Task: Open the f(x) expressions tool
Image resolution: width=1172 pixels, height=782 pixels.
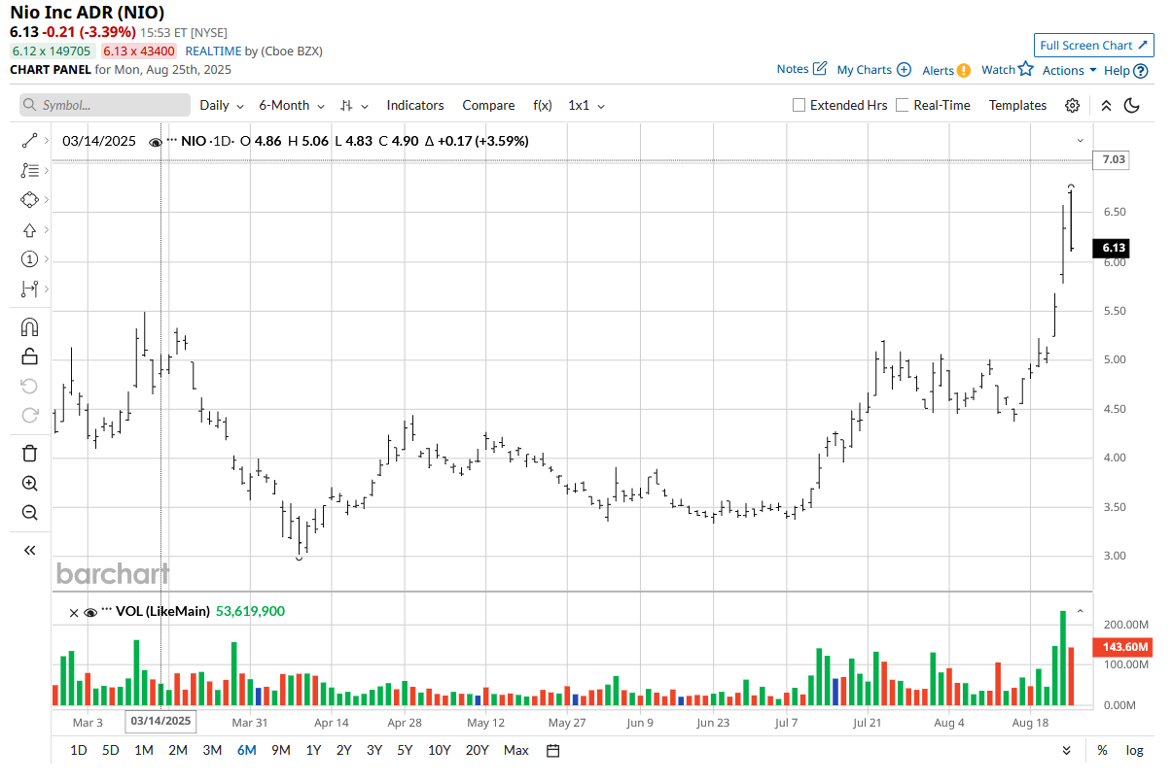Action: coord(543,105)
